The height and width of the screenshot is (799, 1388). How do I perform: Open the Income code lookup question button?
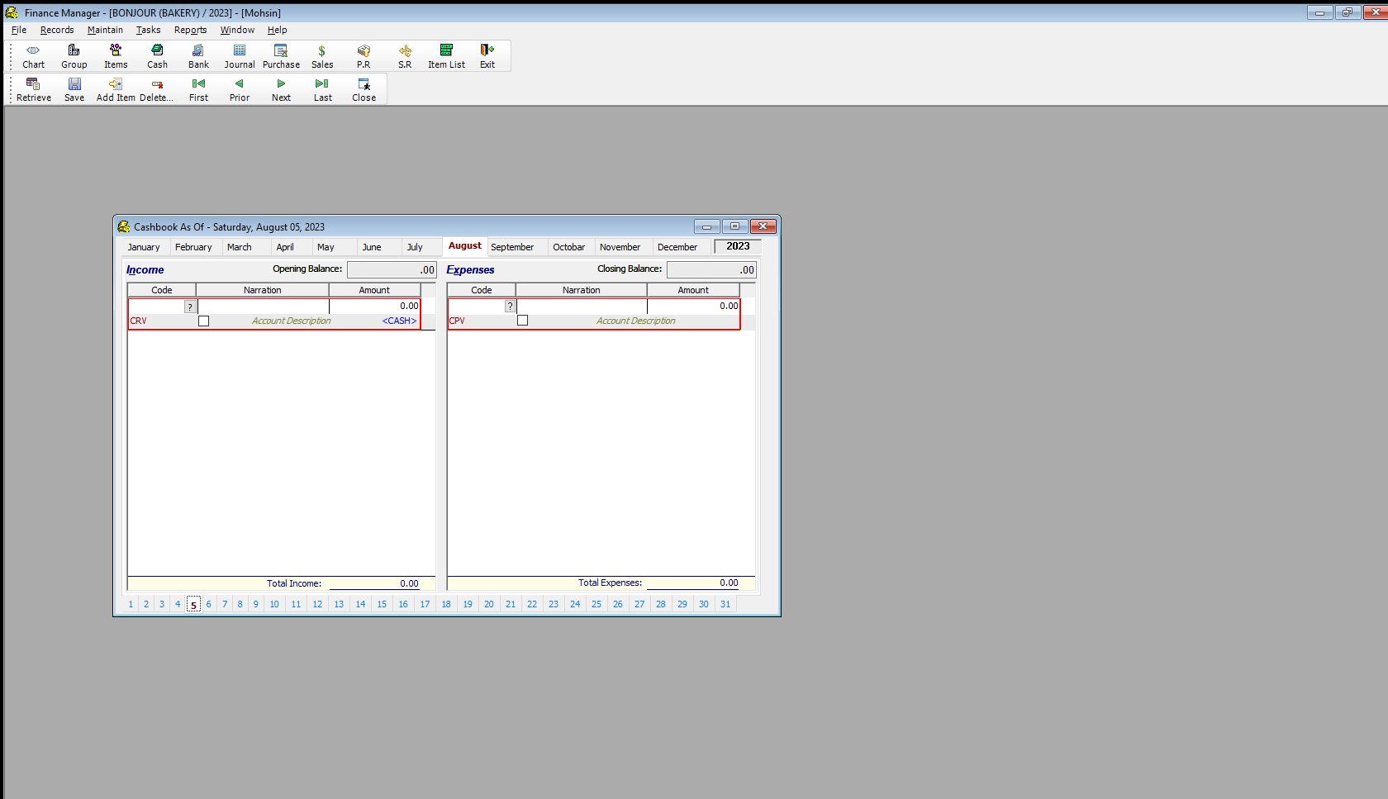click(190, 307)
